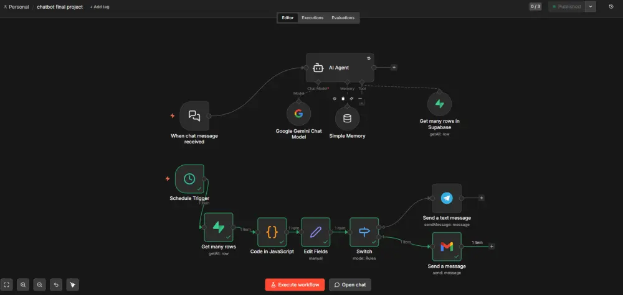Image resolution: width=623 pixels, height=295 pixels.
Task: Switch to the Editor tab
Action: click(x=288, y=18)
